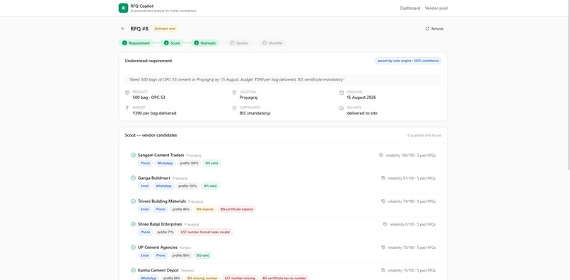Click the parsed by rules engine confidence badge
The width and height of the screenshot is (570, 280).
408,61
